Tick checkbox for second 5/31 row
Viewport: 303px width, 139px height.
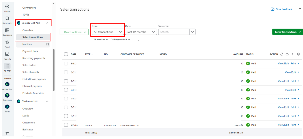[66, 107]
